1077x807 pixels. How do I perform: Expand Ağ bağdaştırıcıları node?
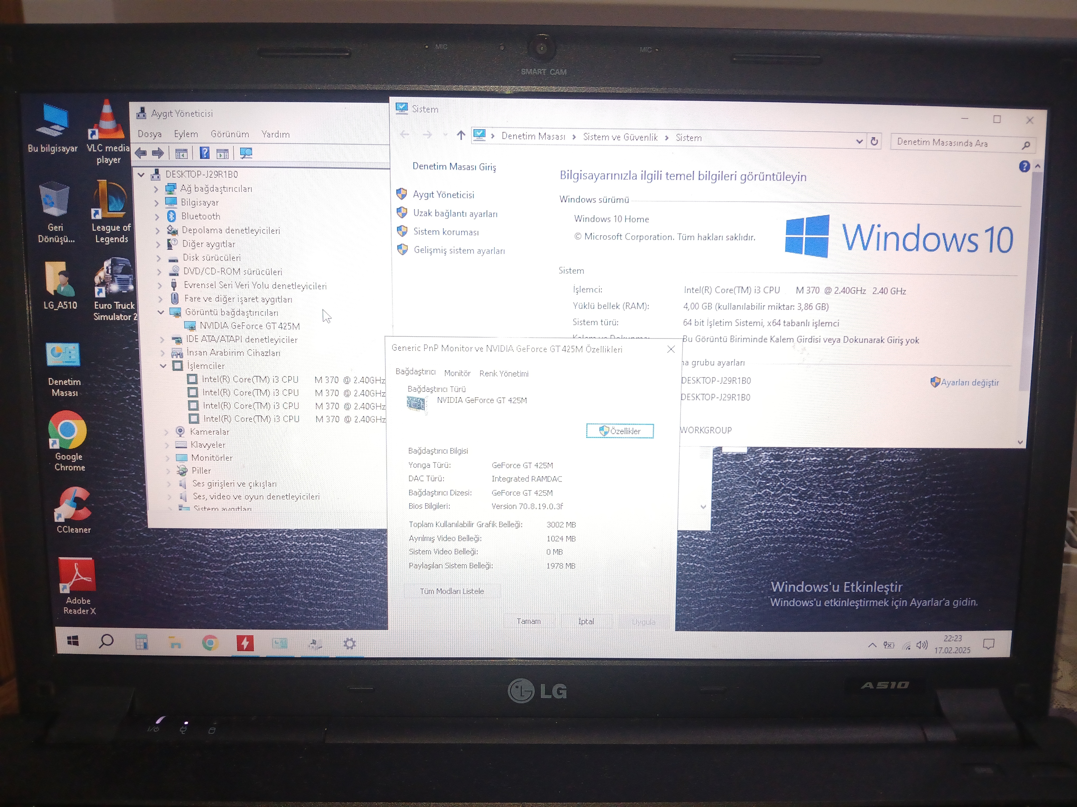(156, 189)
